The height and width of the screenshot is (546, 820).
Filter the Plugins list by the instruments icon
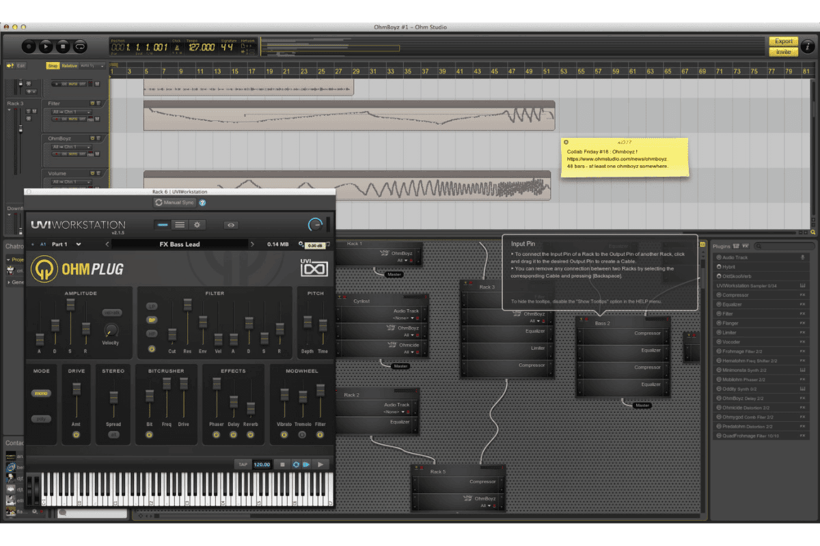coord(735,246)
